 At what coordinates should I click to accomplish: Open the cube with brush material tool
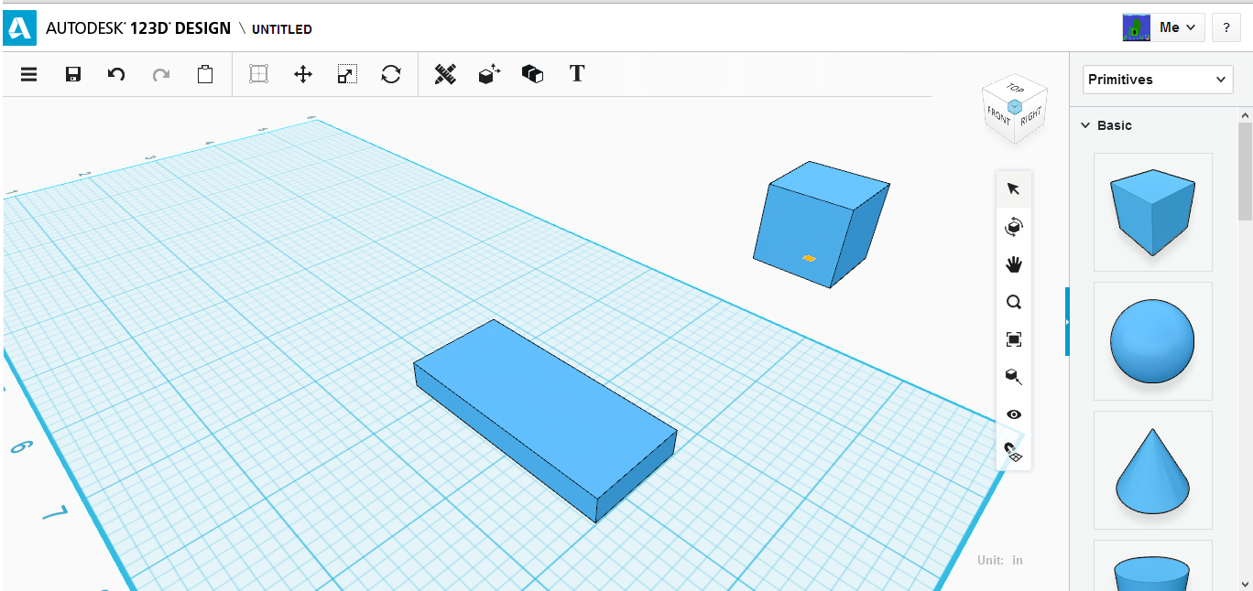coord(1013,377)
